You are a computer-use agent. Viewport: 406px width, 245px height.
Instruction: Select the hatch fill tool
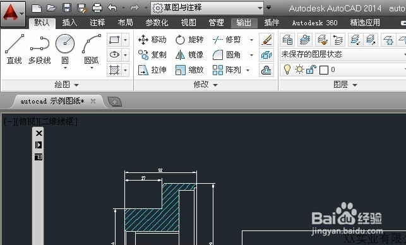pyautogui.click(x=114, y=70)
